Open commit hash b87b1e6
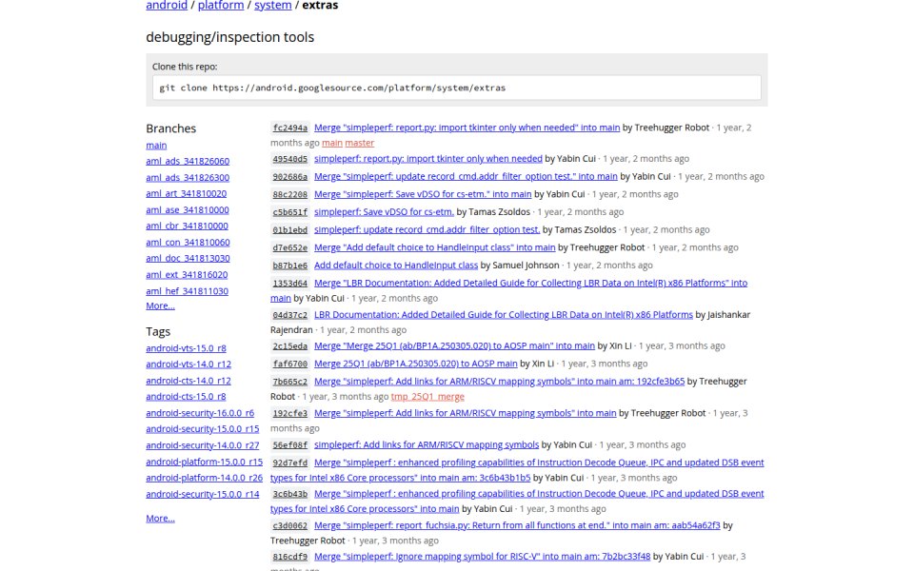914x571 pixels. [289, 266]
